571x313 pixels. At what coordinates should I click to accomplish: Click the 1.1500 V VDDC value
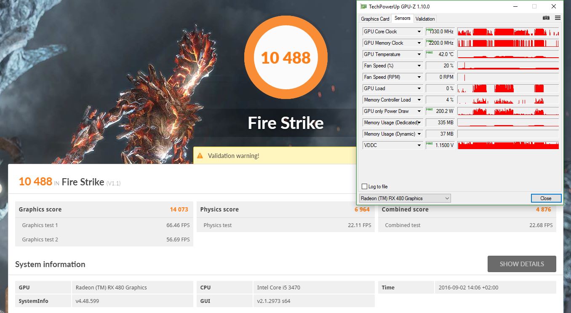[440, 145]
